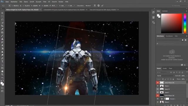Toggle lock all padlock icon

173,79
